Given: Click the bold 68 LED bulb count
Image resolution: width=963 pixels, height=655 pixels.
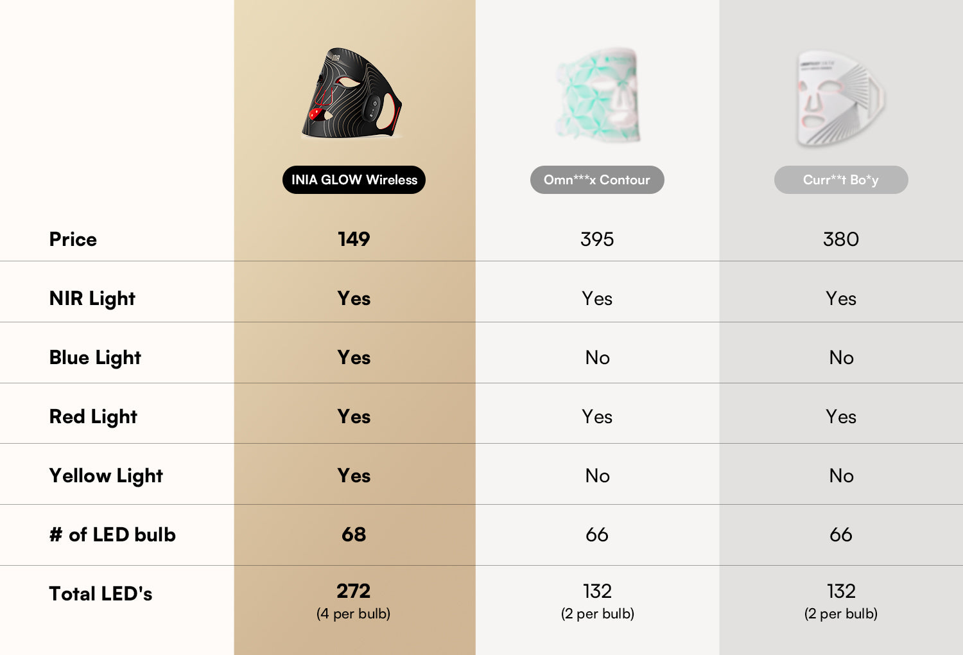Looking at the screenshot, I should click(x=354, y=534).
